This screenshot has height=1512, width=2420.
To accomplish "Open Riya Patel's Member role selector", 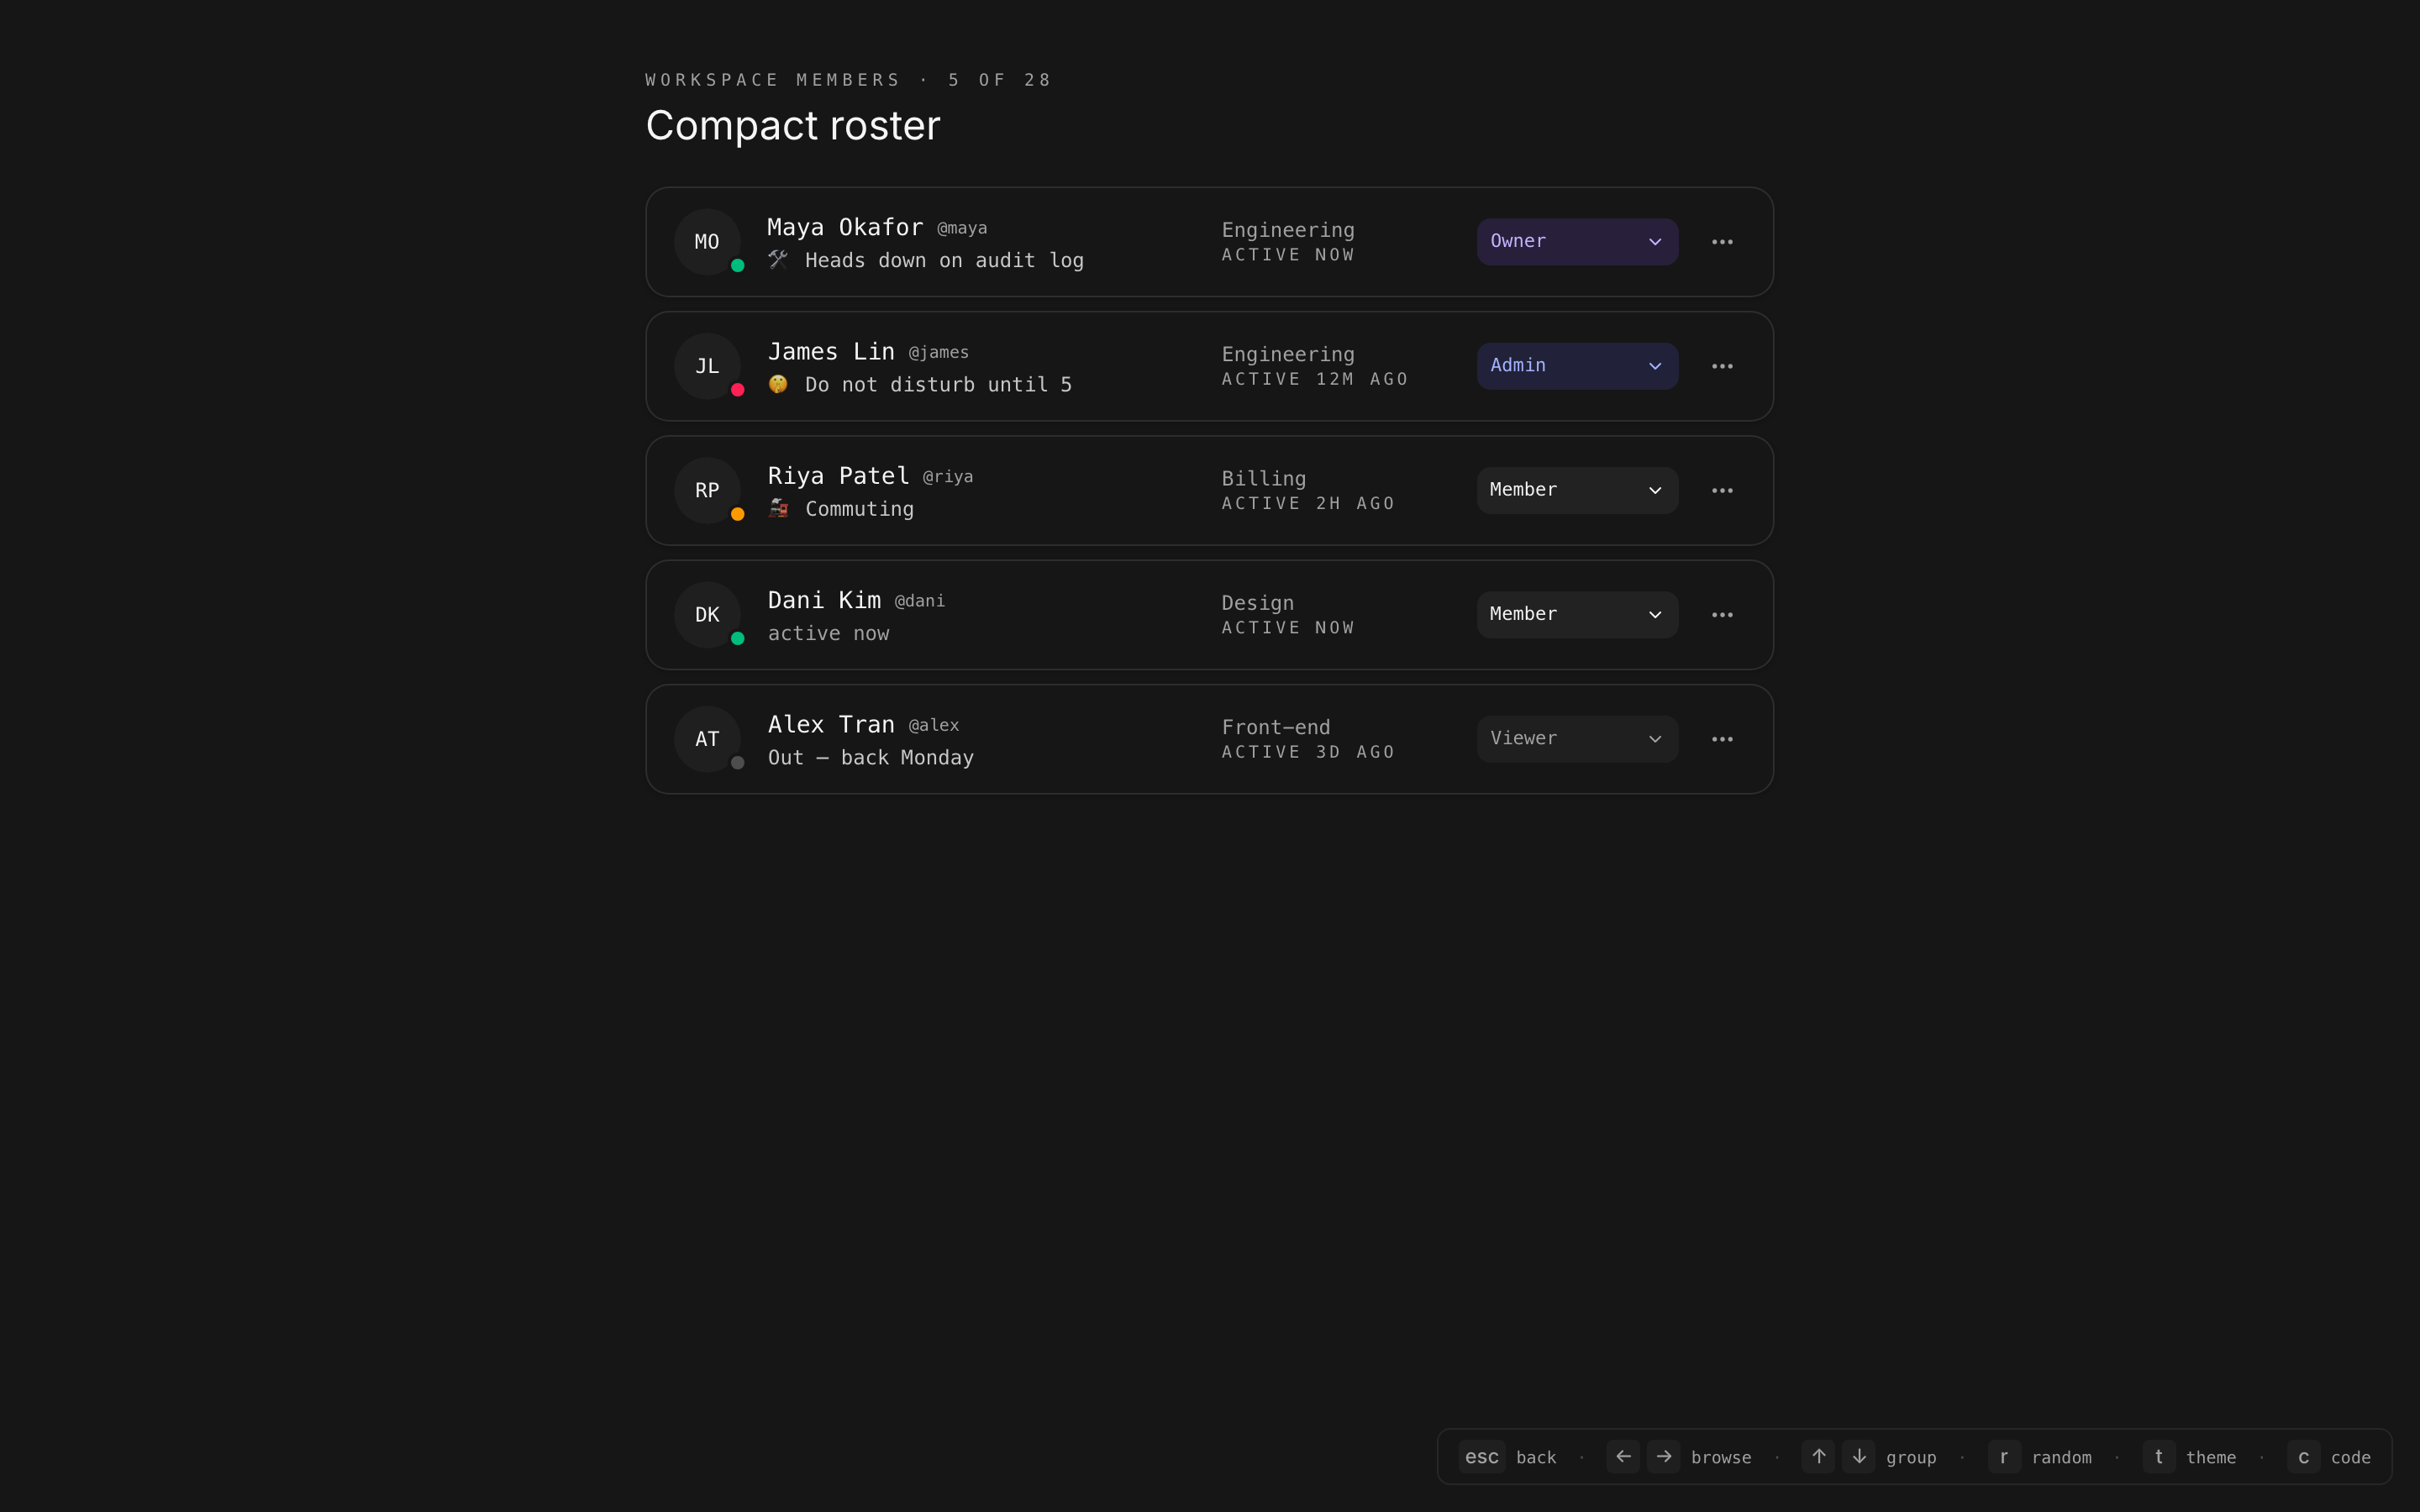I will [1576, 490].
